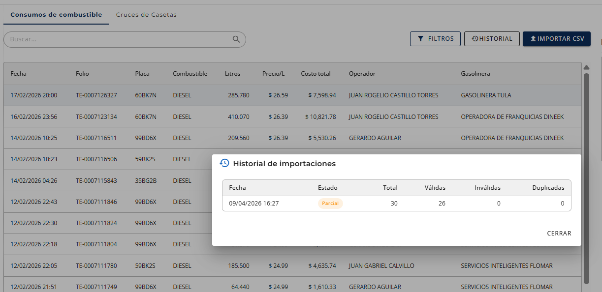The width and height of the screenshot is (602, 292).
Task: Click the IMPORTAR CSV button
Action: click(557, 39)
